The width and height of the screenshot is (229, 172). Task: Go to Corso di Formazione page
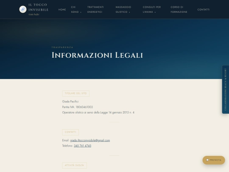point(179,9)
